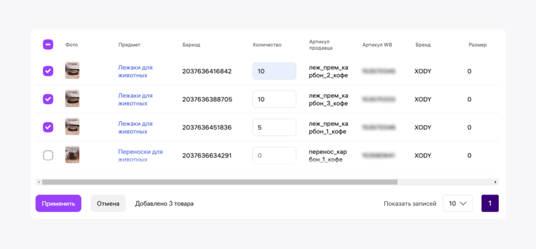Click seller article леж_прем_карбон_1_кофе
The height and width of the screenshot is (249, 536).
click(x=328, y=127)
